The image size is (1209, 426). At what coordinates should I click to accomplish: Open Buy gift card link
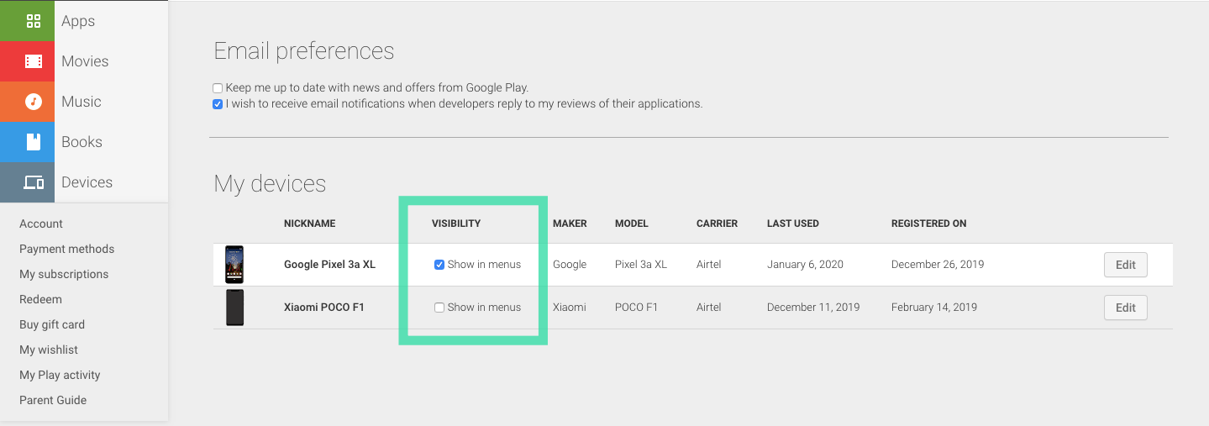pos(52,324)
